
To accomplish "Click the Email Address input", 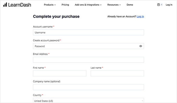I will 88,60.
